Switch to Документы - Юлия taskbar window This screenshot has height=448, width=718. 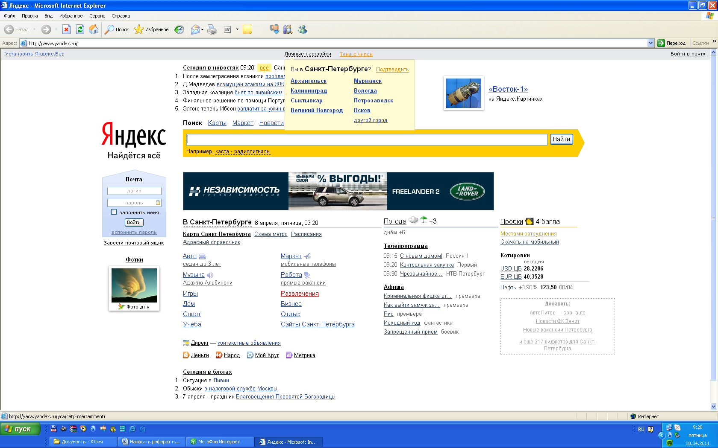(x=82, y=442)
